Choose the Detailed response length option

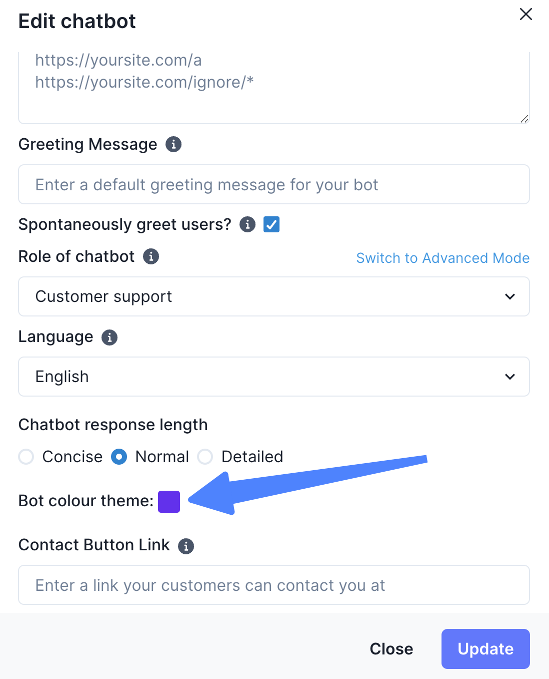[x=205, y=457]
